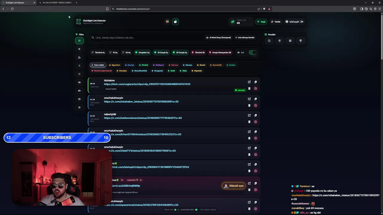
Task: Click the green highlighted theme icon in header
Action: 175,21
